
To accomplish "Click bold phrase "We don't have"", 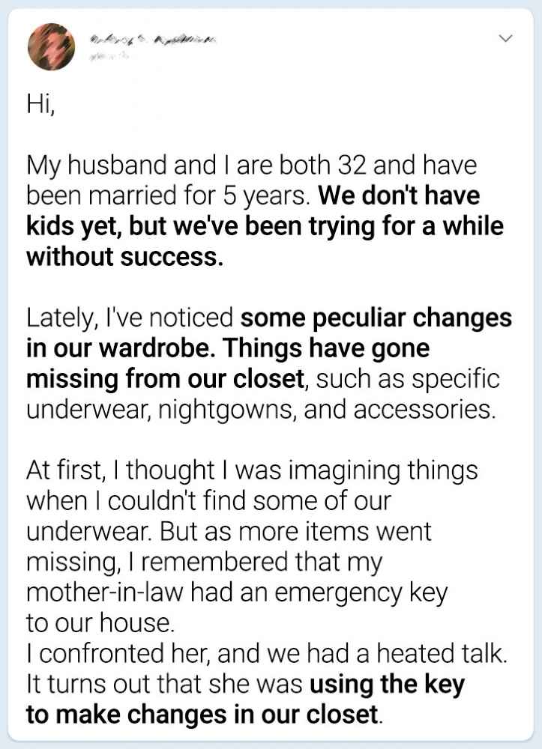I will coord(399,196).
